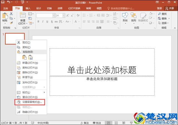Click Align Left paragraph icon
The image size is (178, 125).
pyautogui.click(x=84, y=22)
